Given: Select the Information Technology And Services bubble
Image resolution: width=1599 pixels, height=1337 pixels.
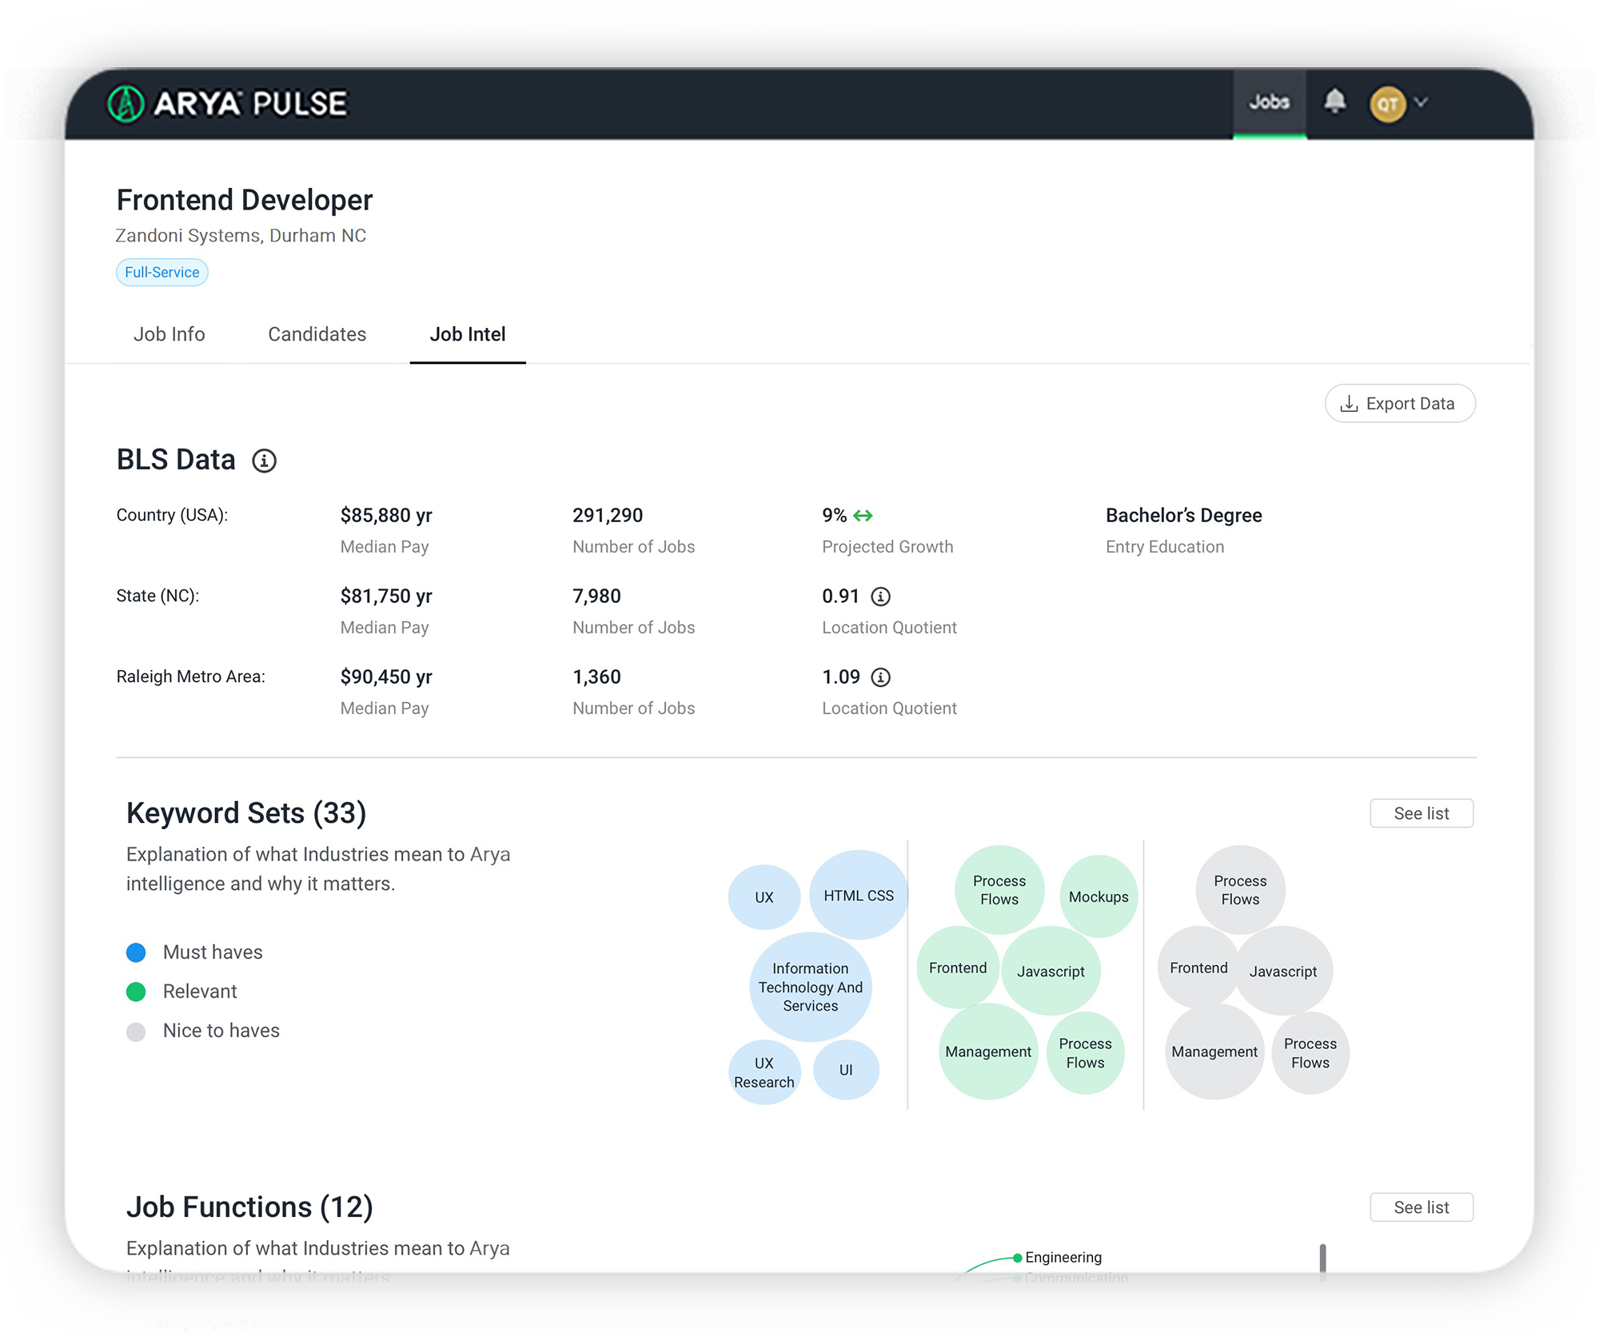Looking at the screenshot, I should point(811,987).
